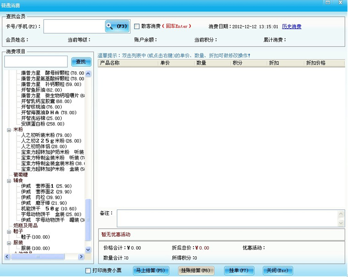Screen dimensions: 348x277
Task: Select 开智洗浴棉 (25.00) item
Action: pyautogui.click(x=41, y=118)
